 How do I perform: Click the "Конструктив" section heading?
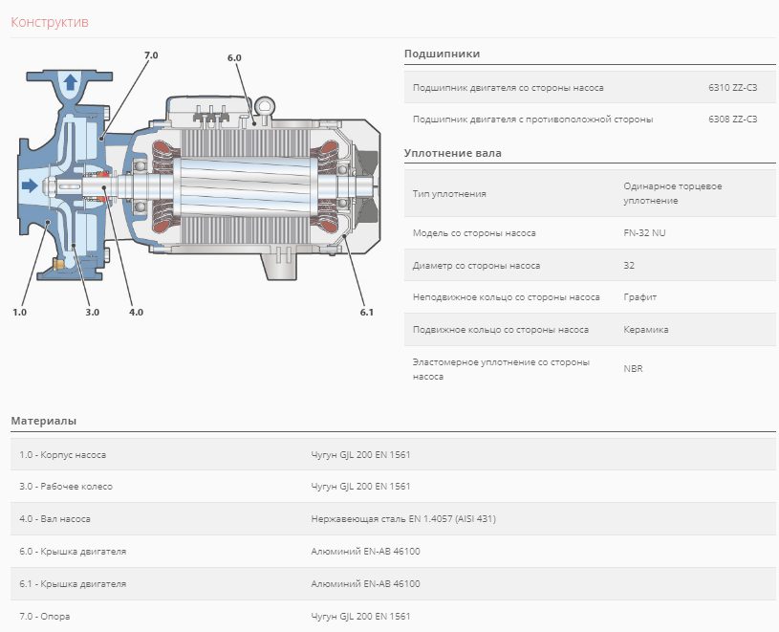(50, 22)
